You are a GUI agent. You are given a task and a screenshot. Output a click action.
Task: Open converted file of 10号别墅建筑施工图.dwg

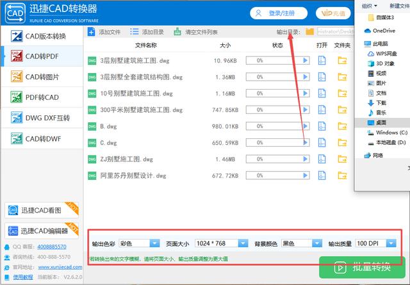(x=322, y=94)
